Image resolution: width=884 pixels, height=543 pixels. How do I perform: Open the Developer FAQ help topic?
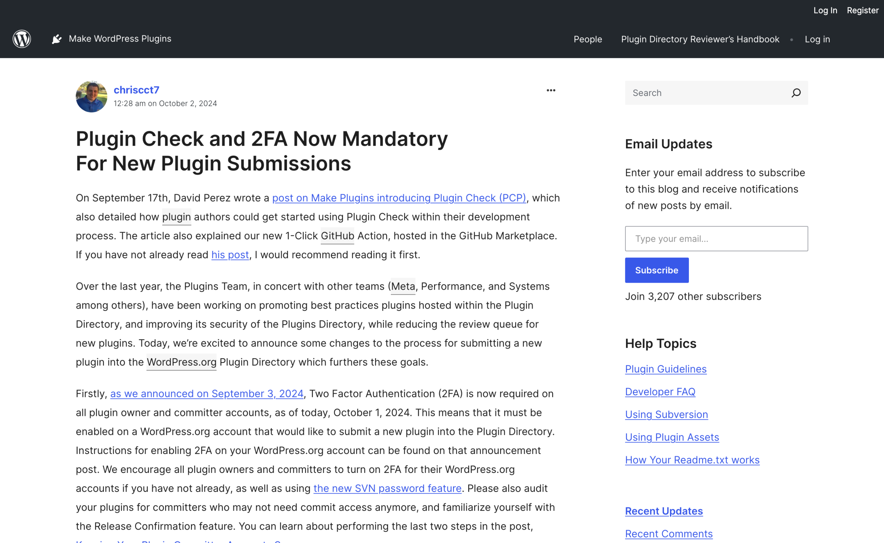pos(660,392)
